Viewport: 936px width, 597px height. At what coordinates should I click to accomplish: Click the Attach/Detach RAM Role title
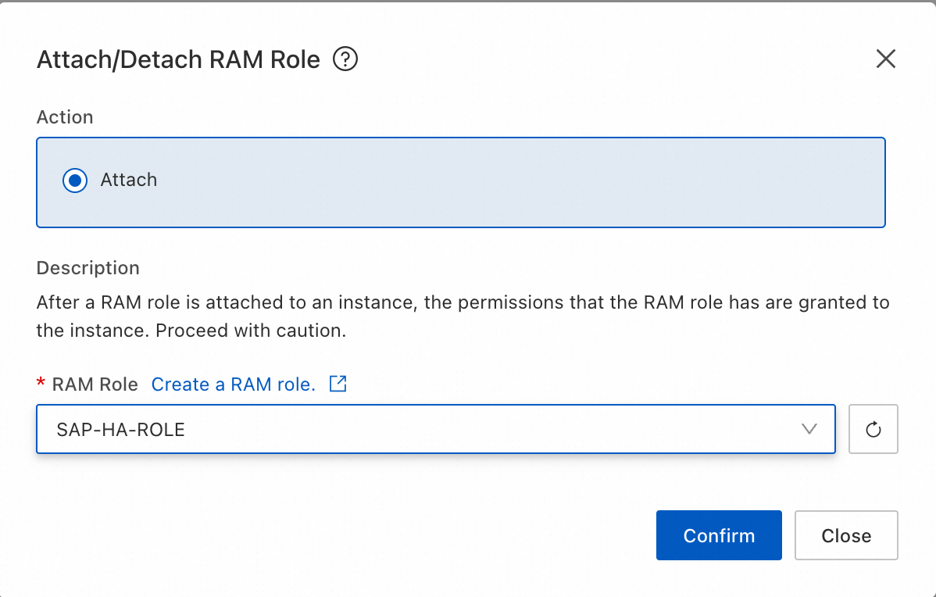178,59
